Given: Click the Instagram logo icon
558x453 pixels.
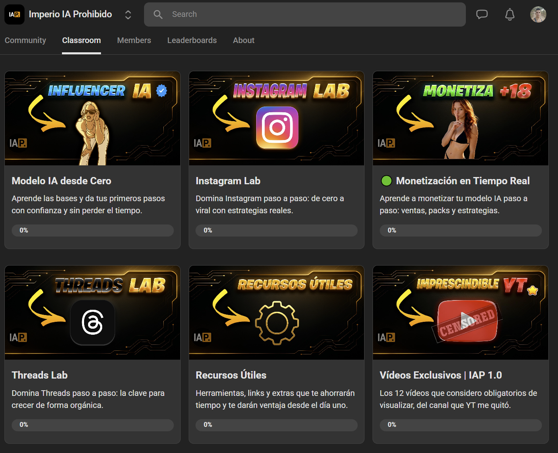Looking at the screenshot, I should [277, 128].
